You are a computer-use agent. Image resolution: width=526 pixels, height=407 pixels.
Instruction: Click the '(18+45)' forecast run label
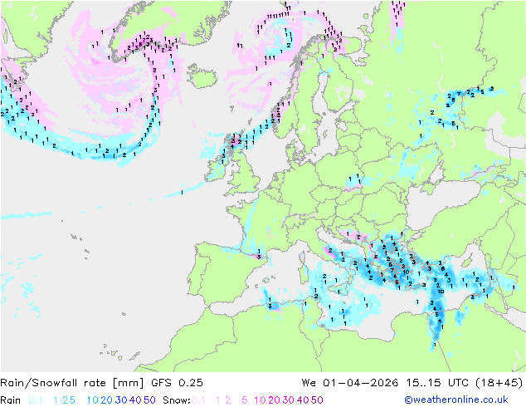[x=499, y=383]
